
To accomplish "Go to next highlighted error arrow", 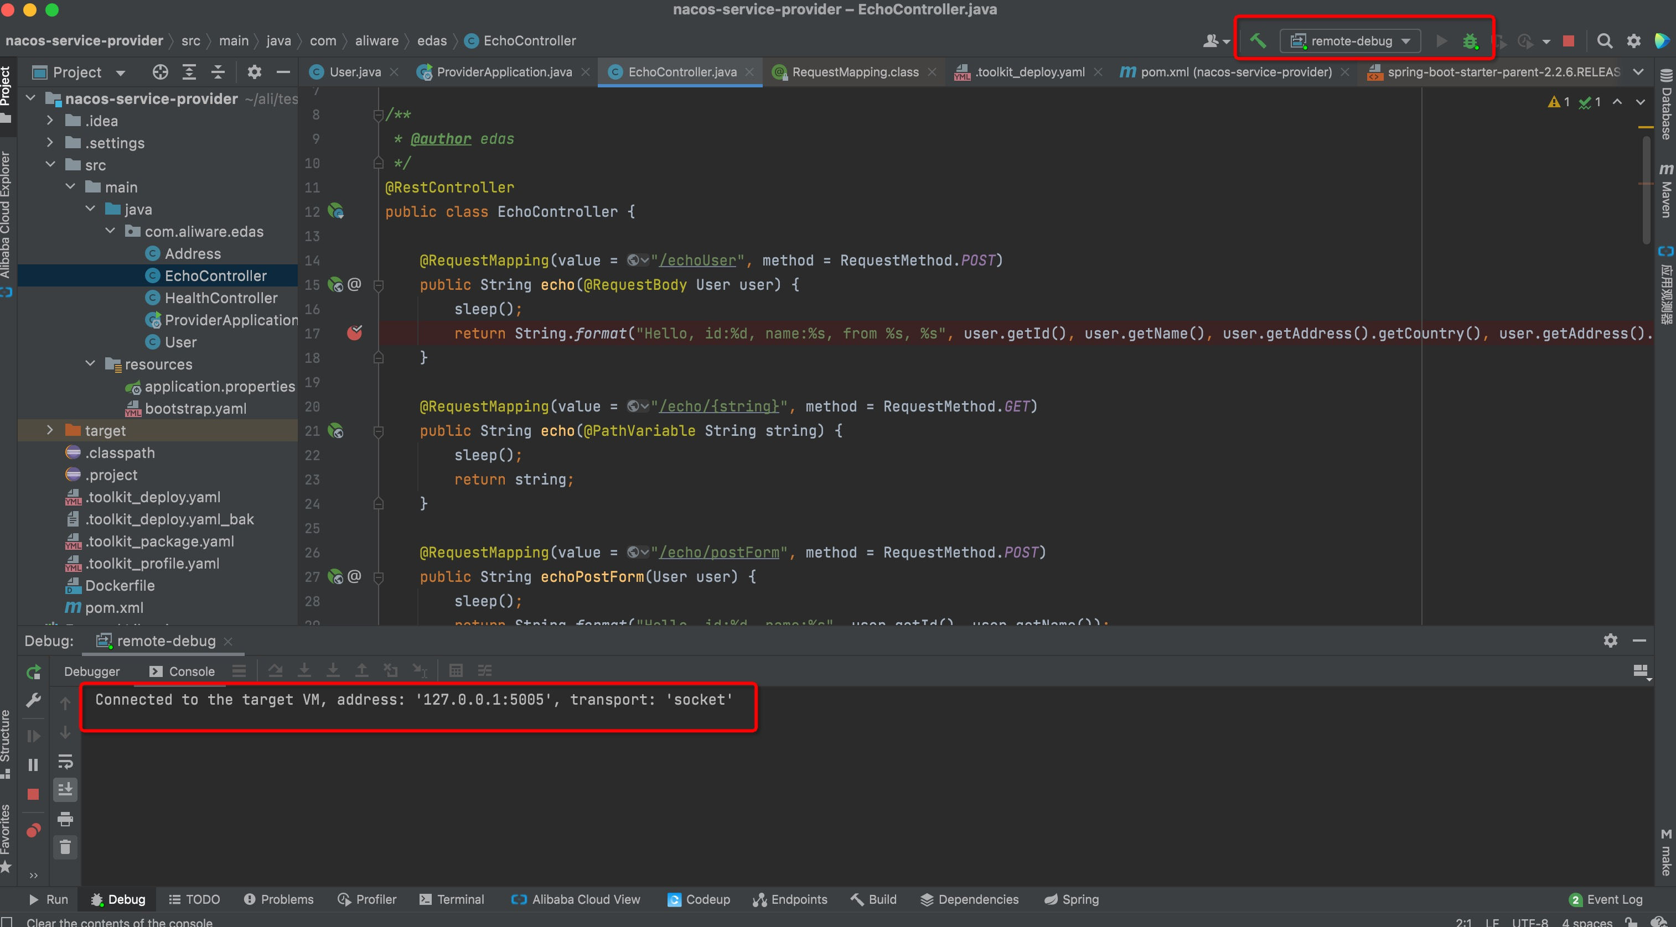I will 1640,102.
